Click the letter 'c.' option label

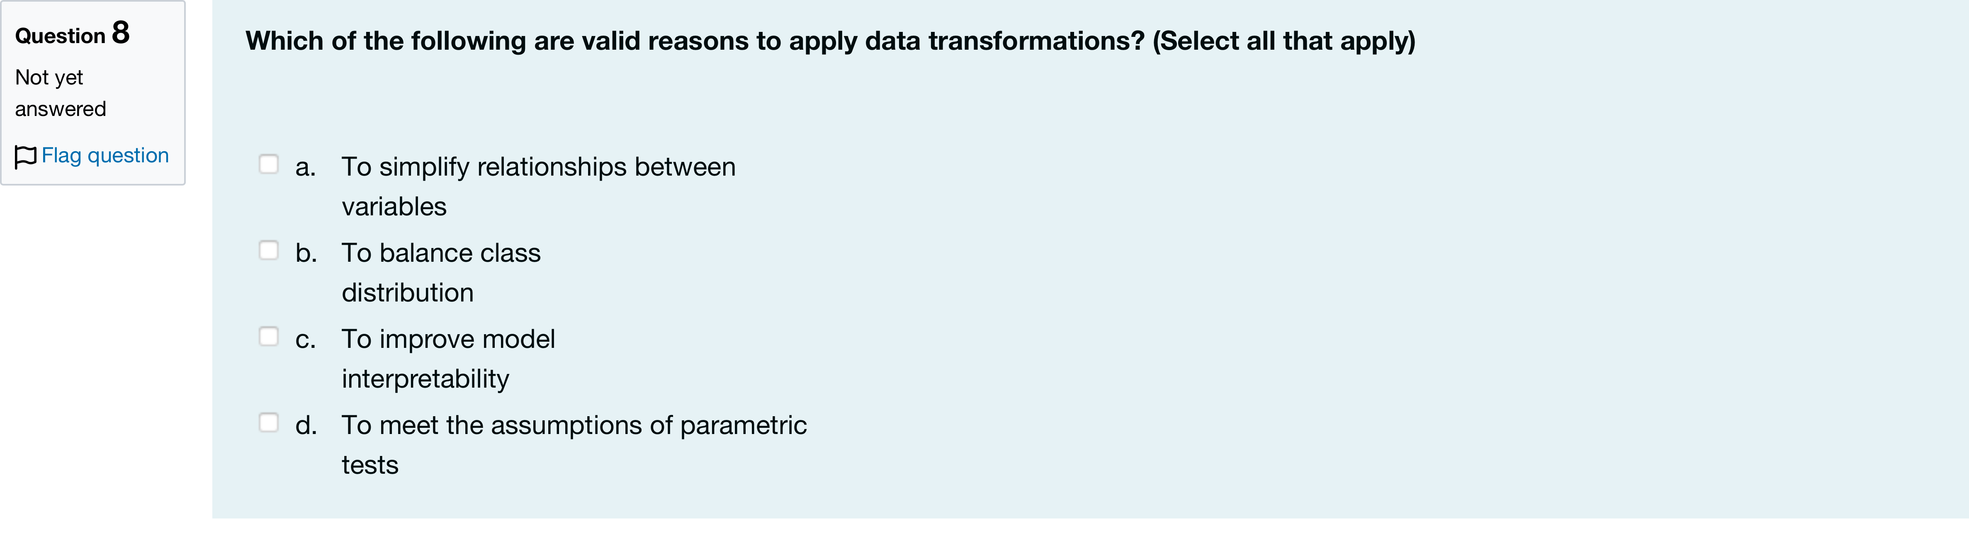(x=306, y=340)
